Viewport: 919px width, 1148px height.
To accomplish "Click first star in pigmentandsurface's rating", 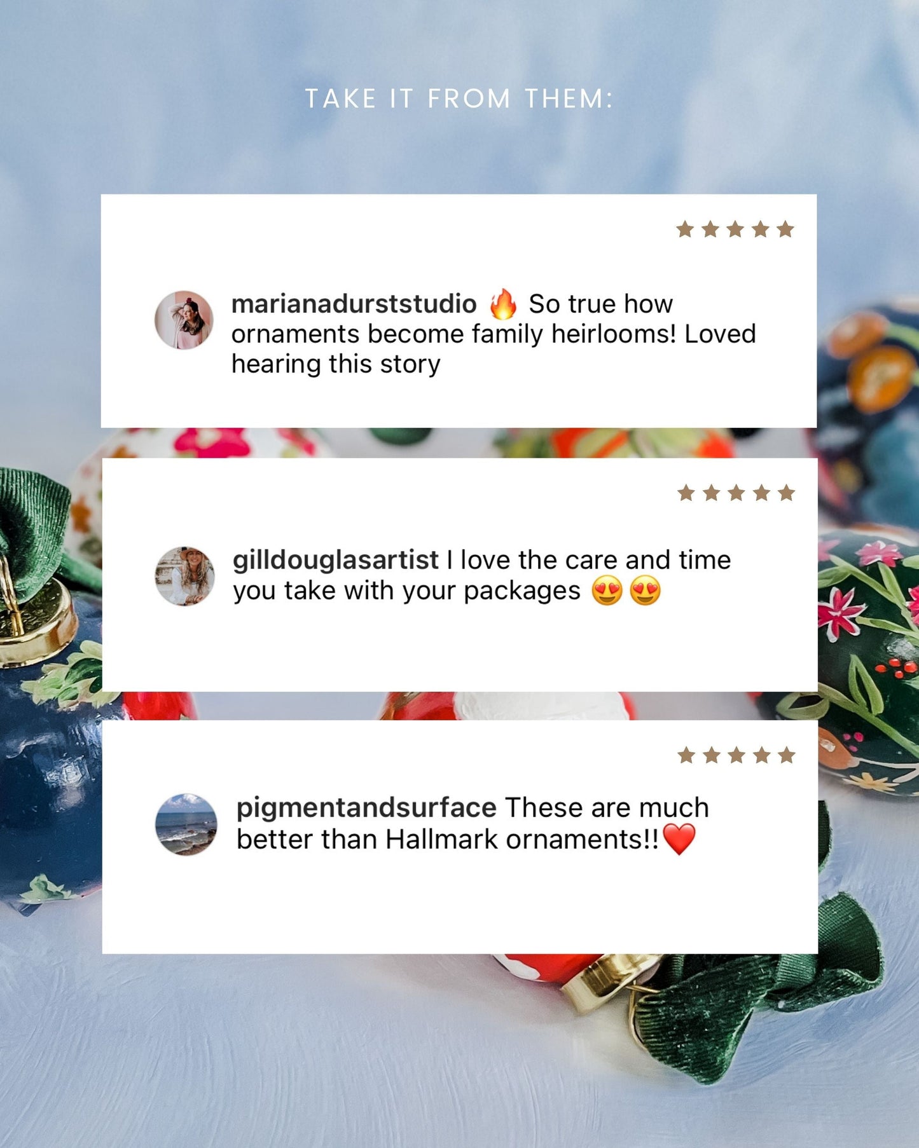I will pyautogui.click(x=686, y=755).
